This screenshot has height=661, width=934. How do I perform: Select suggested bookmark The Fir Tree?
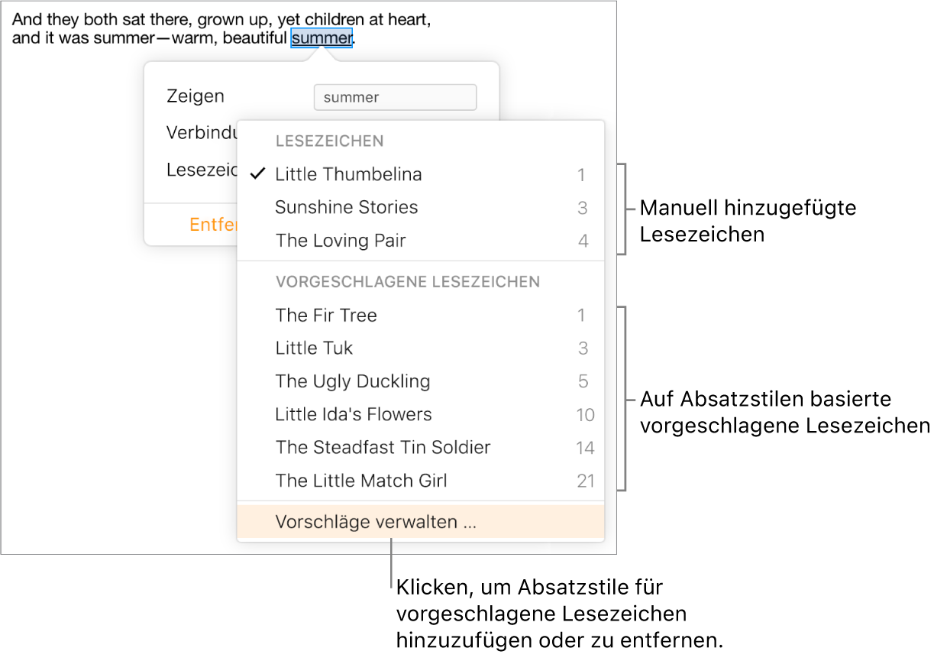pos(326,316)
